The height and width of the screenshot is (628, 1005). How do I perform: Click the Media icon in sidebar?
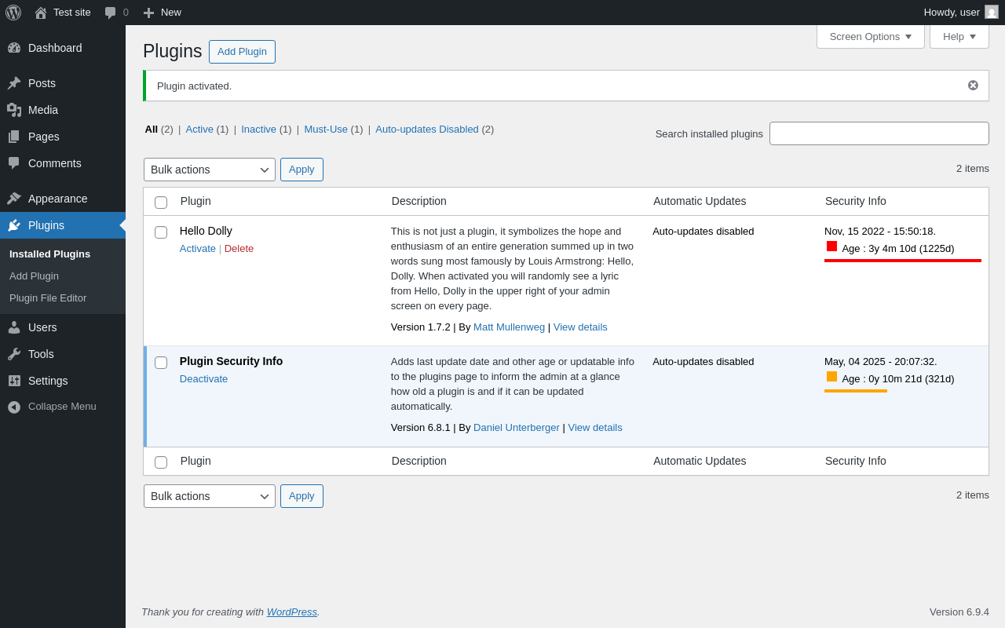click(x=14, y=110)
